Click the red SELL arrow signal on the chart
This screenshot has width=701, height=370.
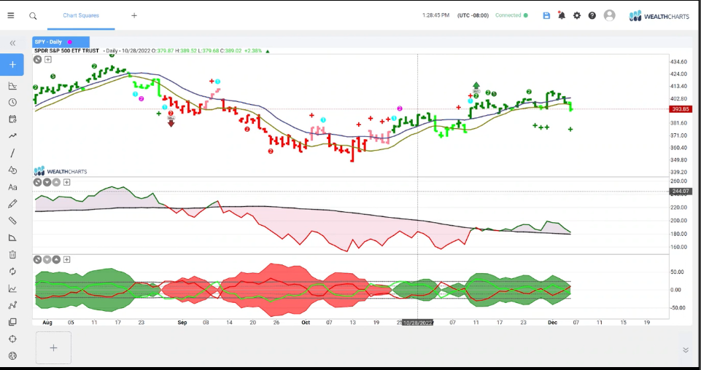(171, 122)
